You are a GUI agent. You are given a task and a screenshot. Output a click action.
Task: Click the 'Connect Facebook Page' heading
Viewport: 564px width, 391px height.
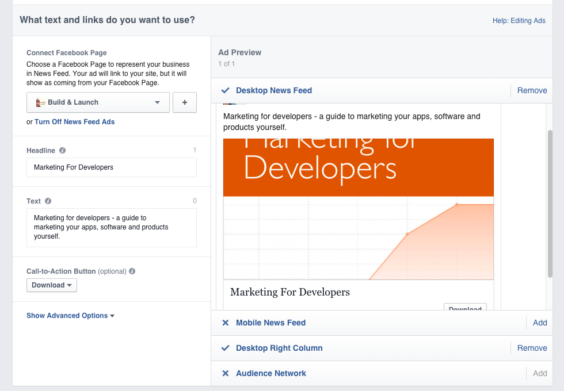coord(67,53)
